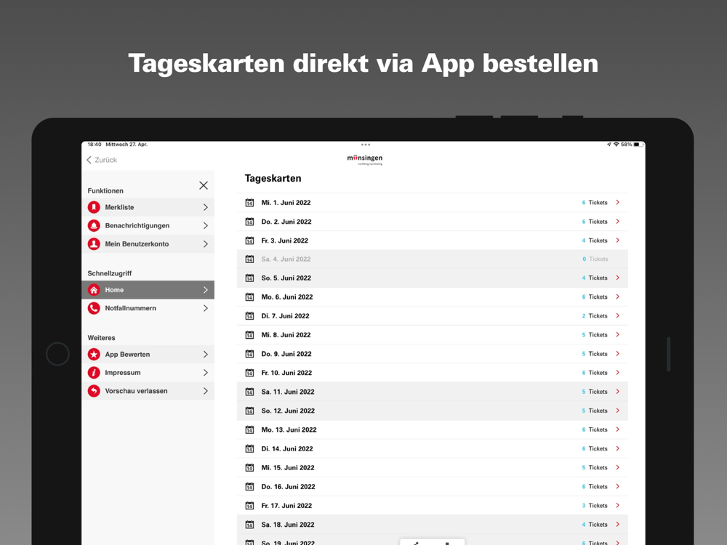Click 4 Tickets on Fr. 3. Juni row
The image size is (727, 545).
tap(595, 241)
